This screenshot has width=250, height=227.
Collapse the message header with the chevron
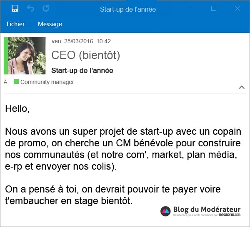242,87
